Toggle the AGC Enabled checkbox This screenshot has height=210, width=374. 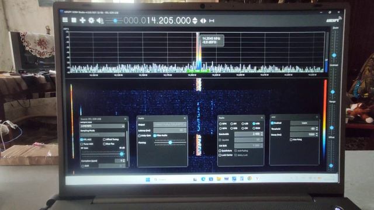coord(272,123)
